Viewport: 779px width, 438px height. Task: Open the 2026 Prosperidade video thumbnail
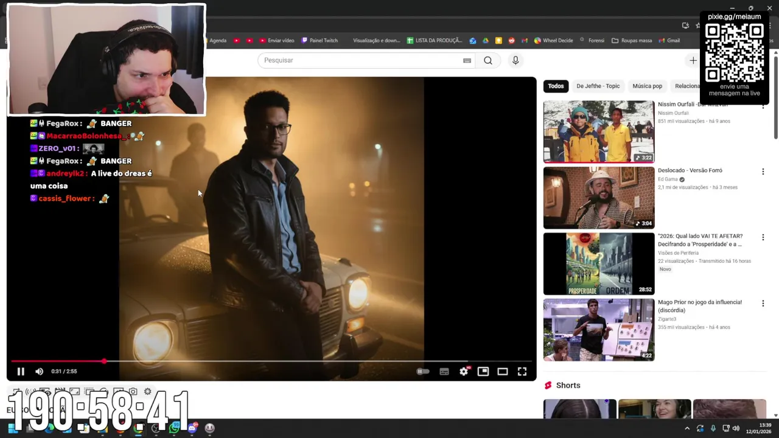[599, 263]
